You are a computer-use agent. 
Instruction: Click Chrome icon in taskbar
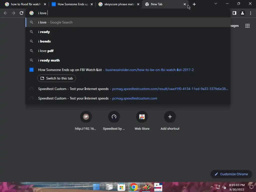pos(134,187)
